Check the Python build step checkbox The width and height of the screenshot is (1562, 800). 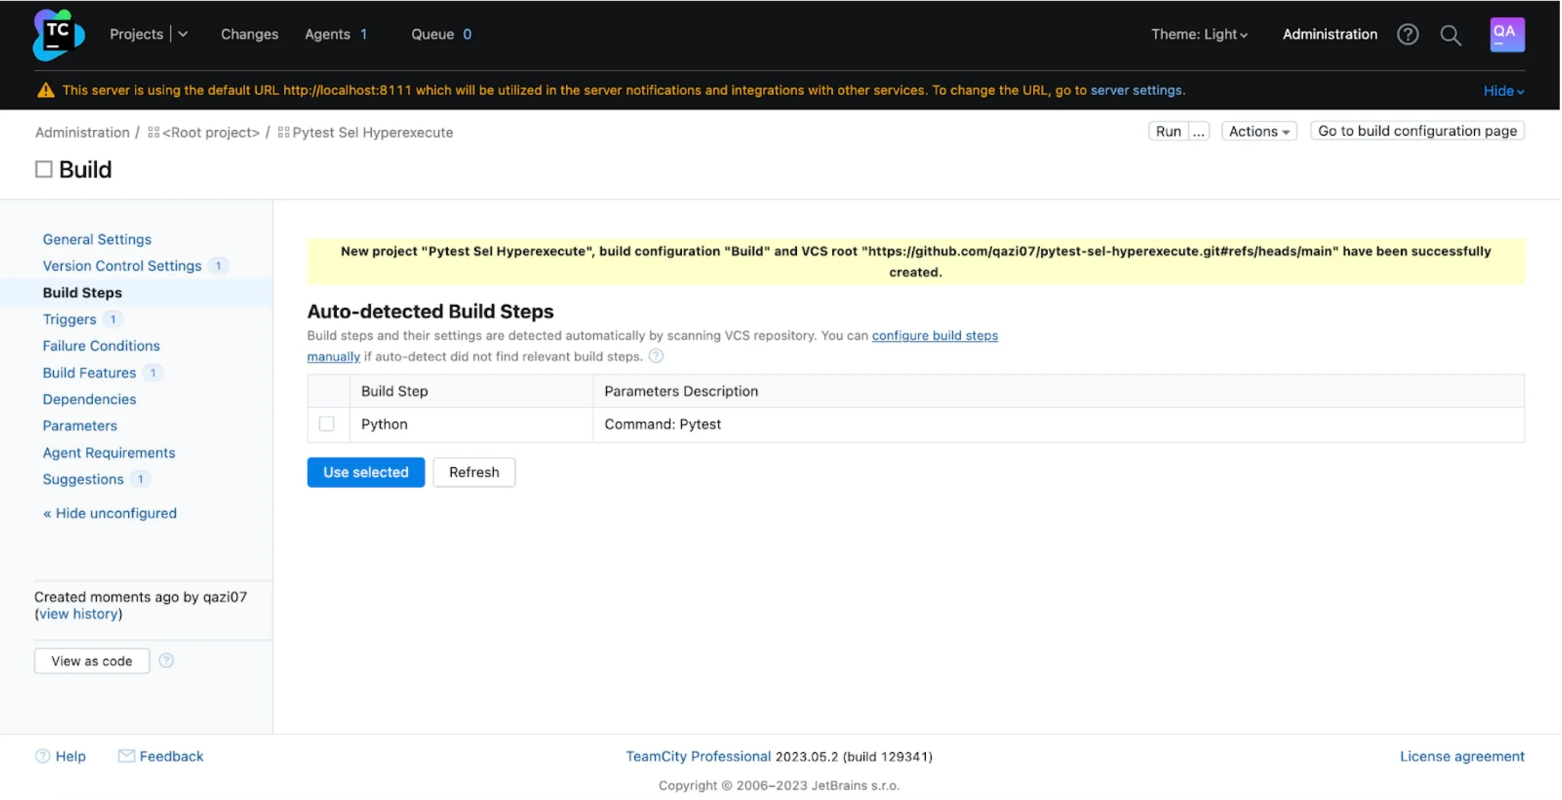(x=326, y=424)
